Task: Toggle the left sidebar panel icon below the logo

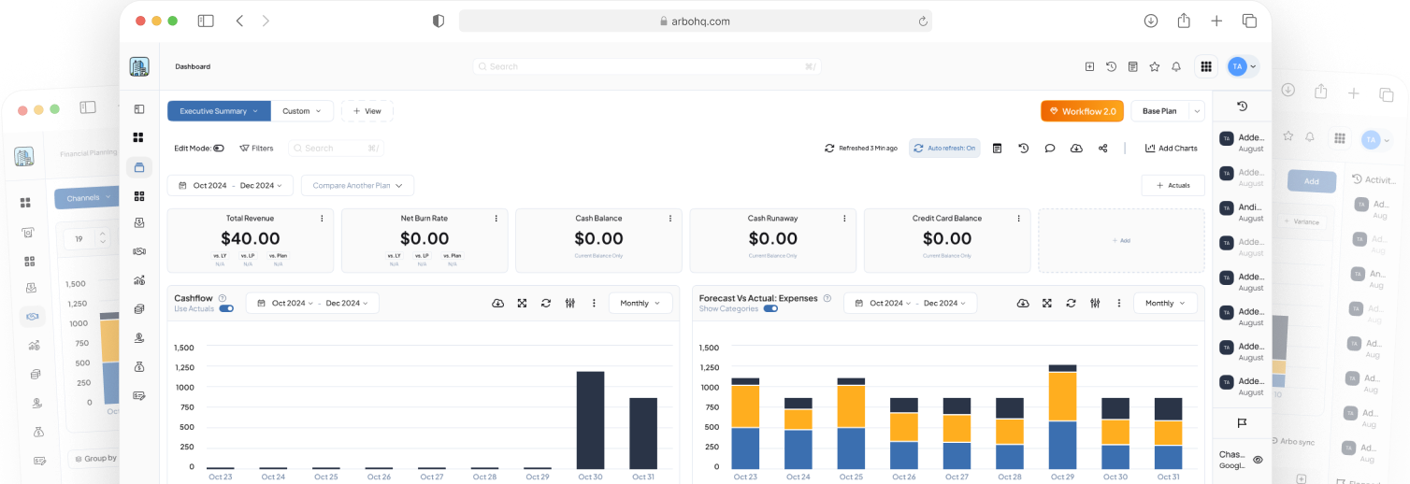Action: [139, 109]
